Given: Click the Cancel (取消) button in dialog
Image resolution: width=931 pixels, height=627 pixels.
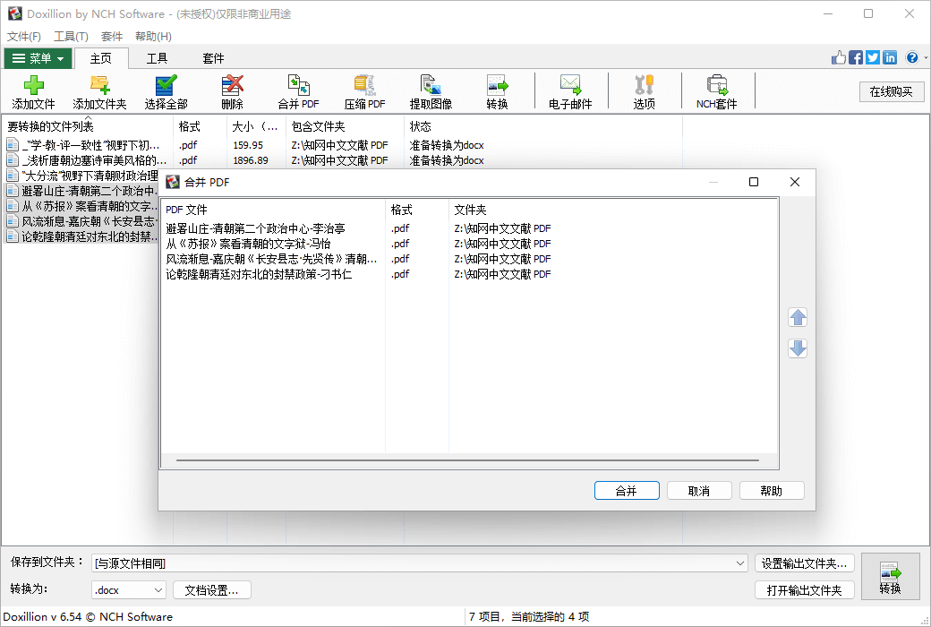Looking at the screenshot, I should (x=699, y=491).
